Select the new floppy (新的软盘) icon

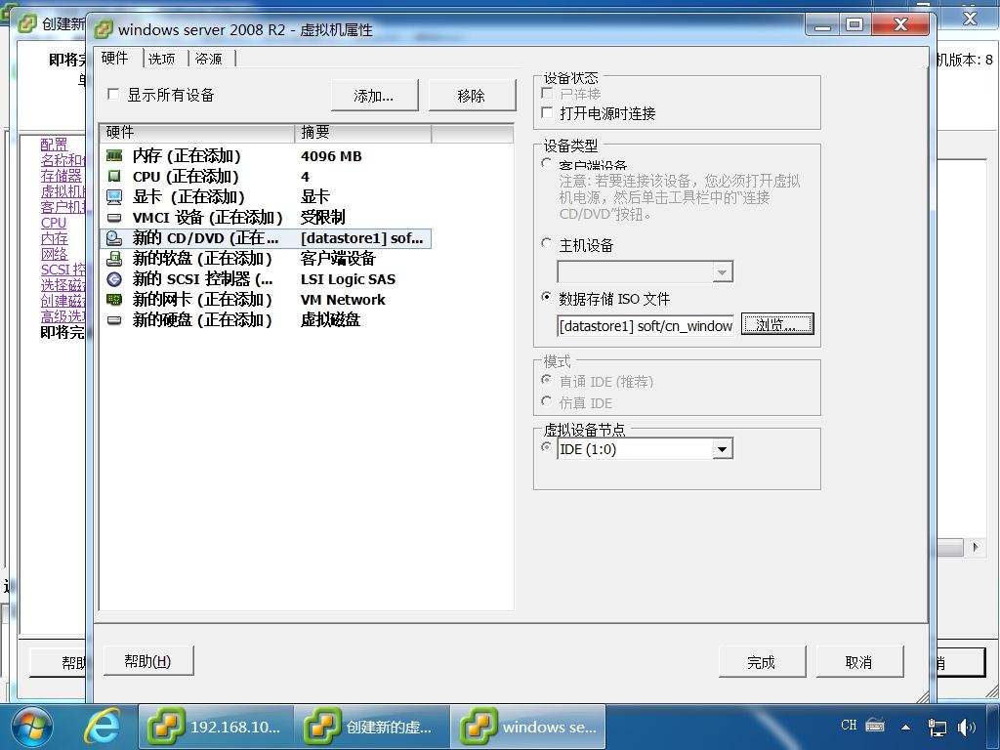(114, 258)
